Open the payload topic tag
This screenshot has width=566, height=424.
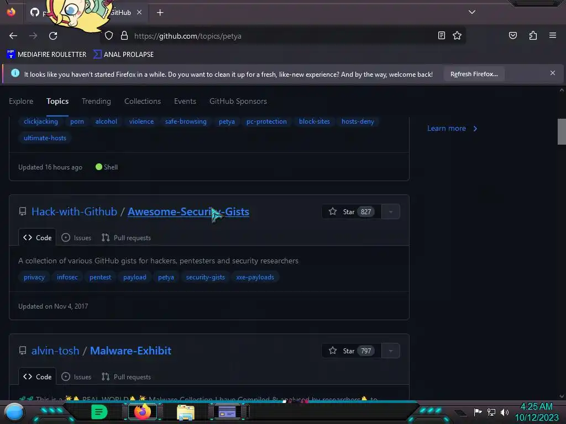pos(135,277)
